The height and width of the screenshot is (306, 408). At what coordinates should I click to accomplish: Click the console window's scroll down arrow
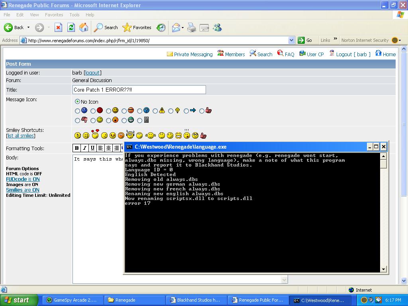pyautogui.click(x=384, y=269)
